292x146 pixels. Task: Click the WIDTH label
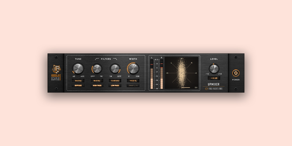133,59
